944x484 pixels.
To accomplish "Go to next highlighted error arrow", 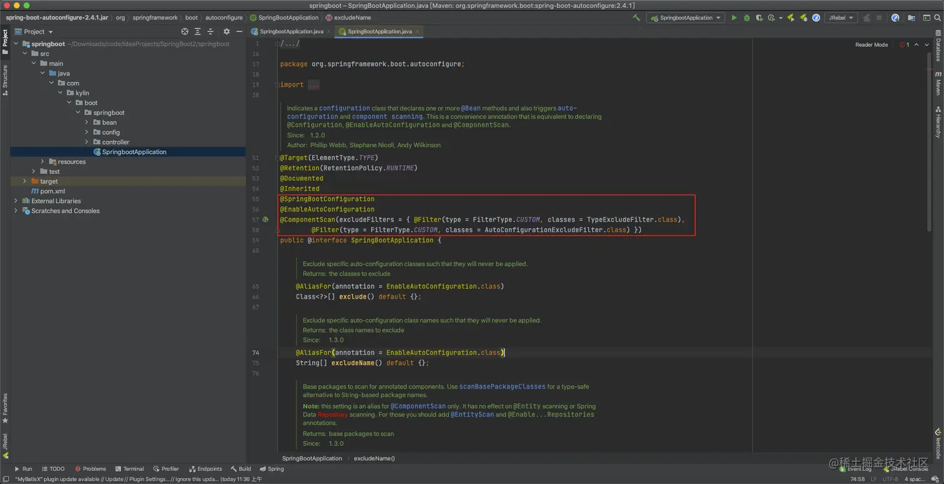I will coord(927,45).
